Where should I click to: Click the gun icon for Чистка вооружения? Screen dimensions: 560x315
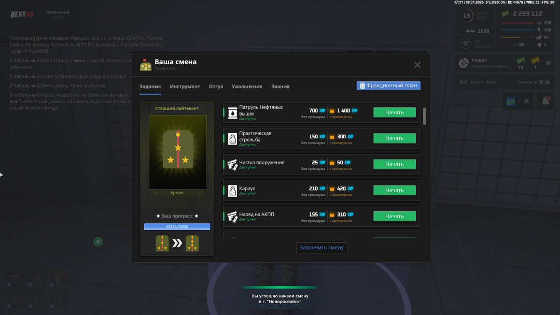[x=232, y=164]
